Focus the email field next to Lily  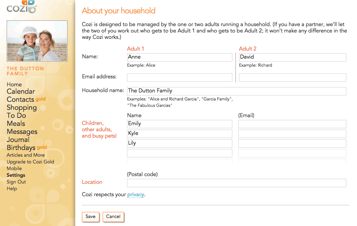click(x=292, y=143)
